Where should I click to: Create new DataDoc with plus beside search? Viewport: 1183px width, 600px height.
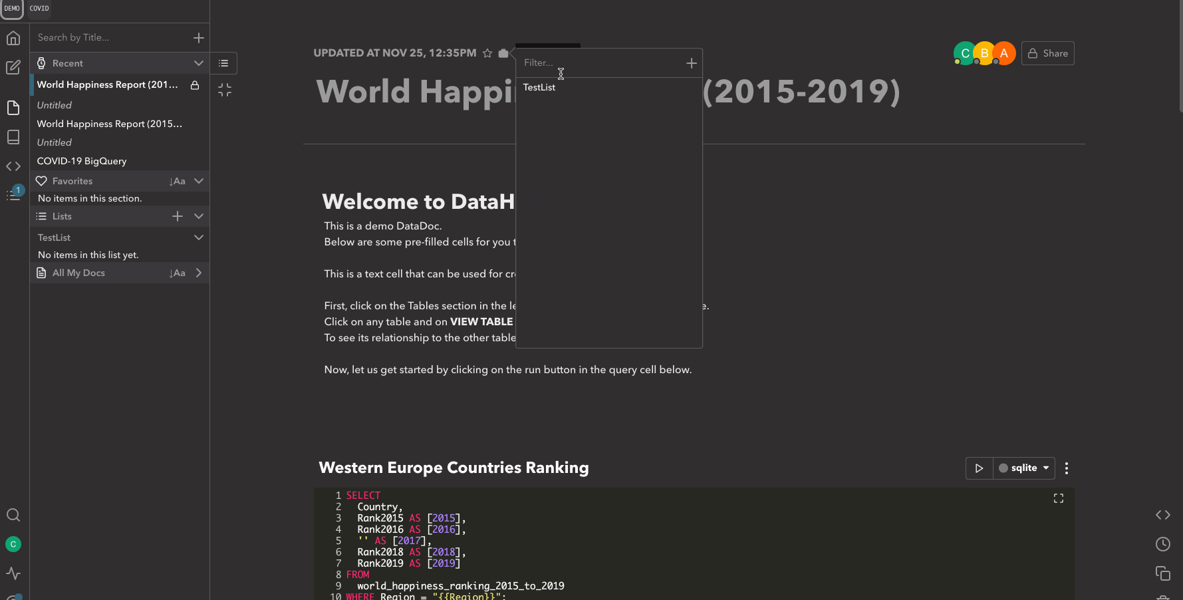point(199,38)
